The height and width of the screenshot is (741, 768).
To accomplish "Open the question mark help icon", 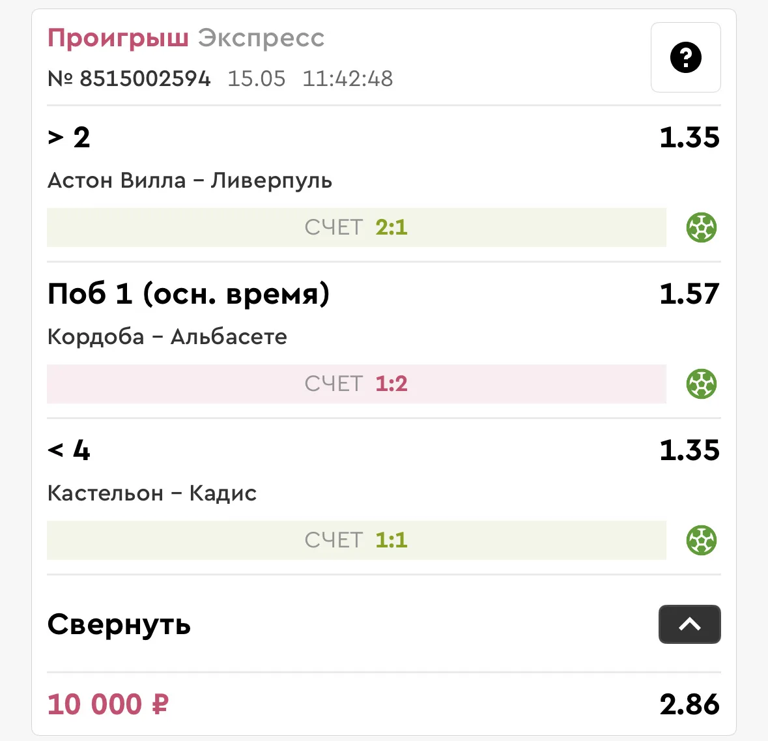I will (685, 57).
